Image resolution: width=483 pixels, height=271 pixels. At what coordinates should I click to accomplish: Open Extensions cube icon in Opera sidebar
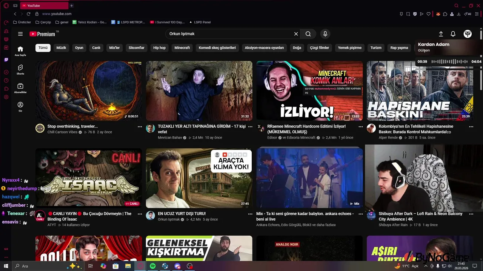coord(6,89)
